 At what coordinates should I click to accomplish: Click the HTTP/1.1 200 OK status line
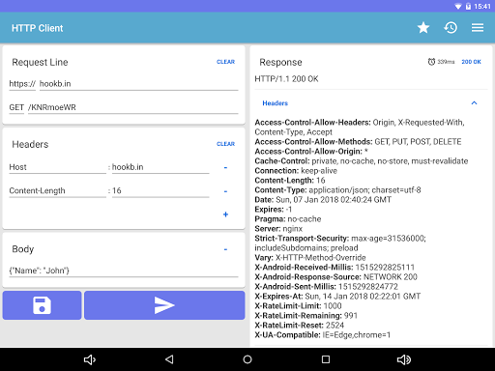click(x=286, y=79)
